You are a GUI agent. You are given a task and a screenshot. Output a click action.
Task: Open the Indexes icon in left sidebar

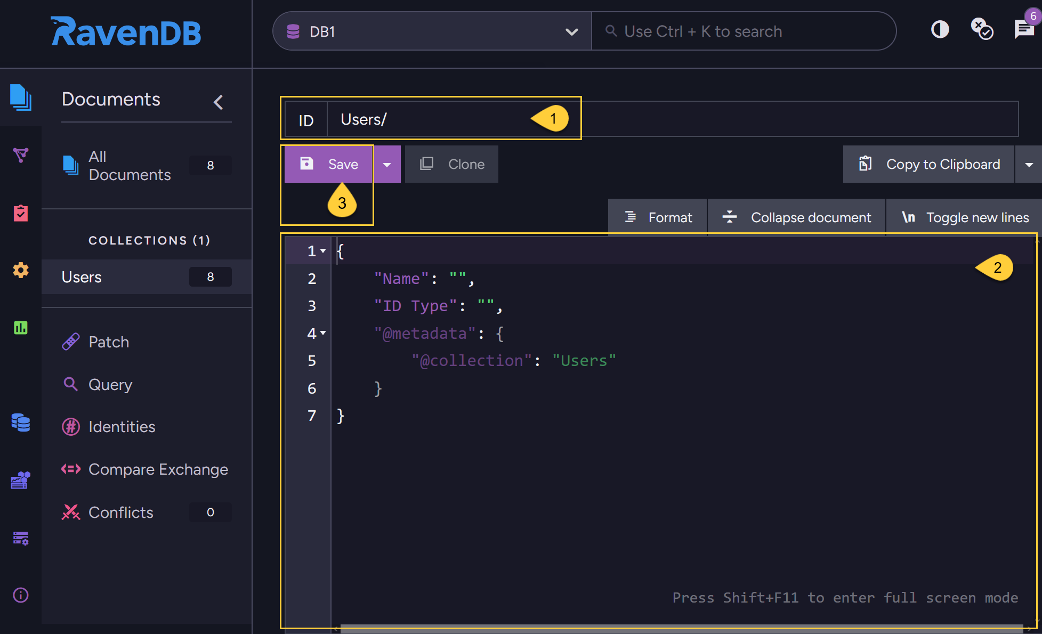[x=20, y=155]
